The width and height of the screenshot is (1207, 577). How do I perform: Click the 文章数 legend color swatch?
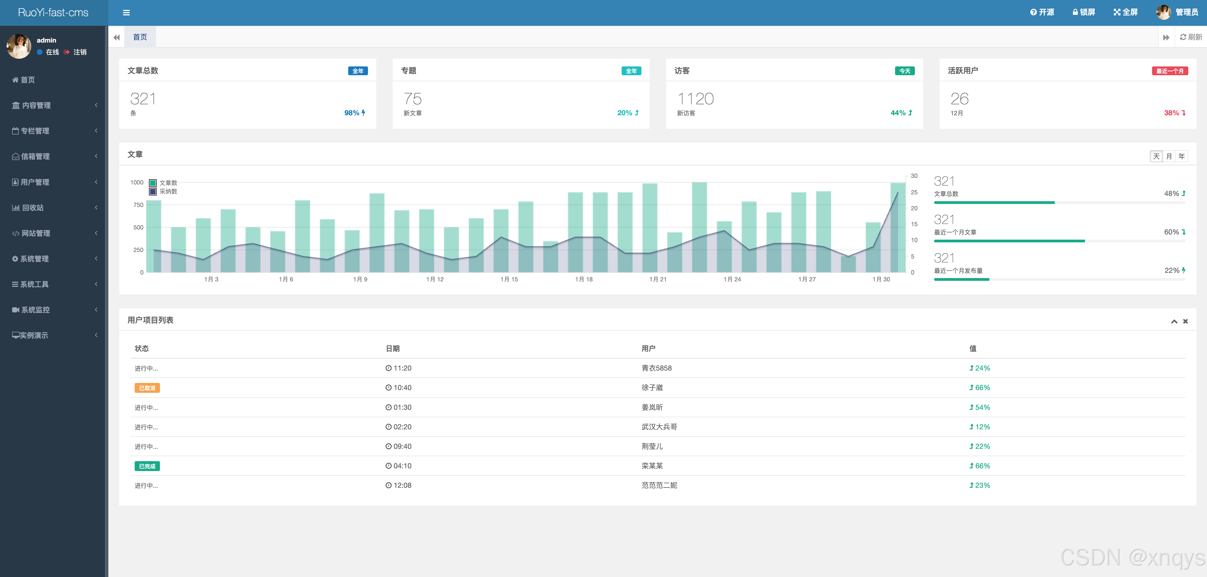(153, 183)
